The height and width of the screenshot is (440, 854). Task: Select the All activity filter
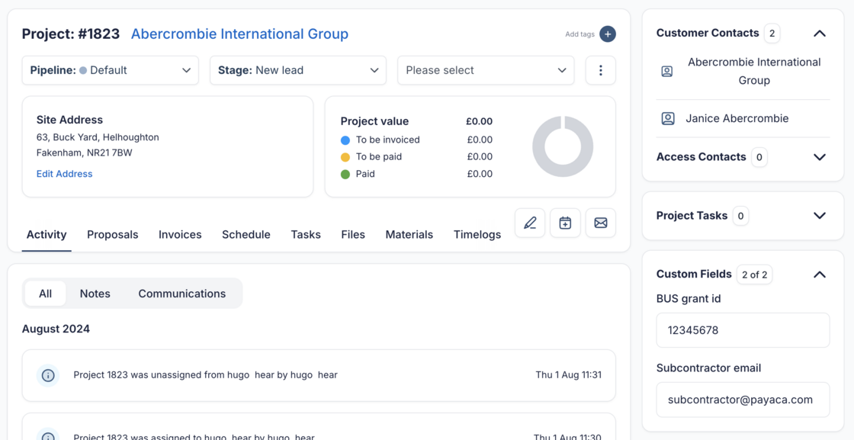pyautogui.click(x=46, y=294)
